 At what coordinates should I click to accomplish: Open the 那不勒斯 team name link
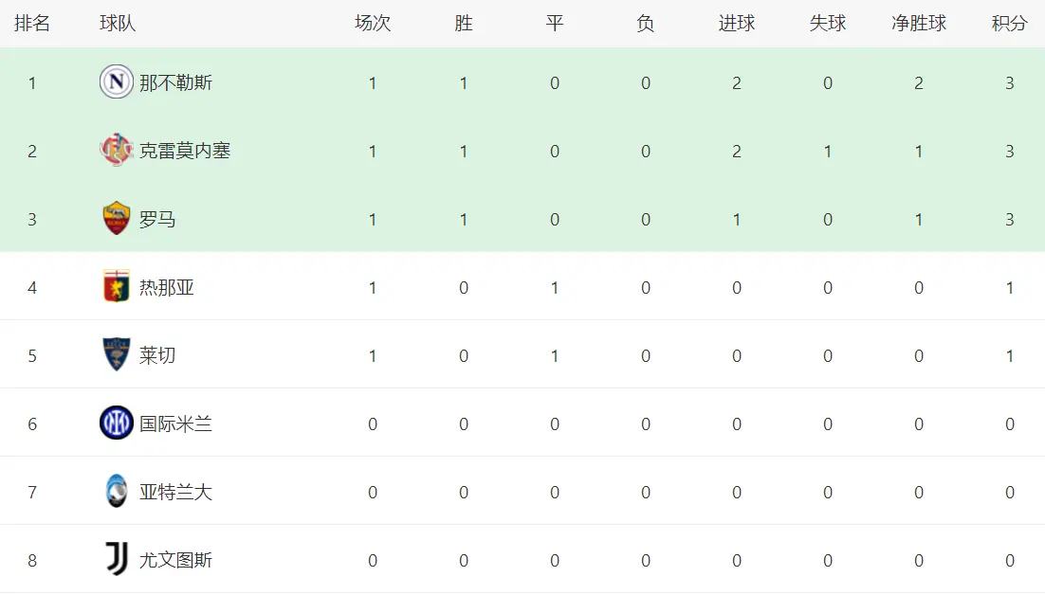click(175, 82)
